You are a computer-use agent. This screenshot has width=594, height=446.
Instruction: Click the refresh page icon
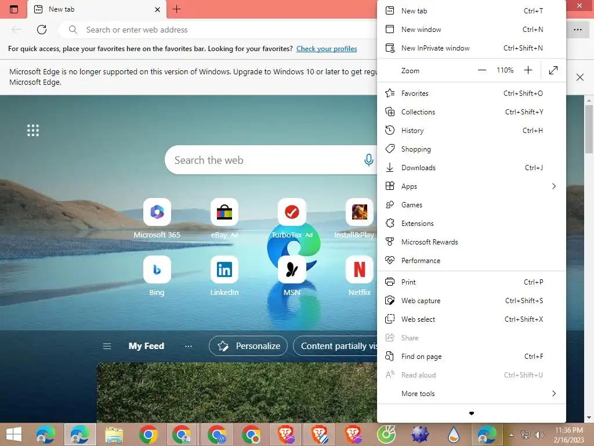[42, 30]
